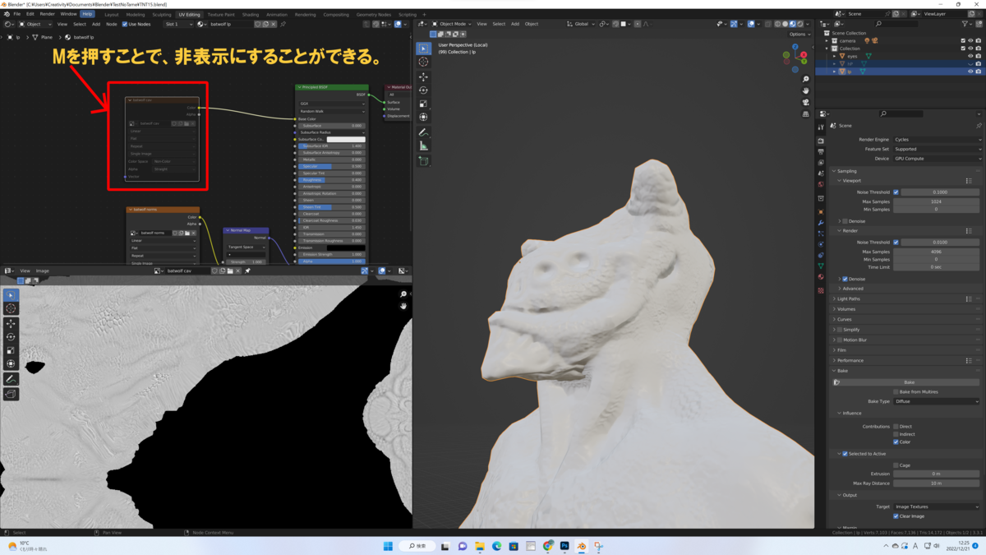Switch perspective/orthographic grid gizmo in viewport
The height and width of the screenshot is (555, 986).
[806, 113]
